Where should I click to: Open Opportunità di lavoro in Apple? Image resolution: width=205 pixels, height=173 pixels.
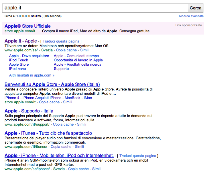(78, 60)
